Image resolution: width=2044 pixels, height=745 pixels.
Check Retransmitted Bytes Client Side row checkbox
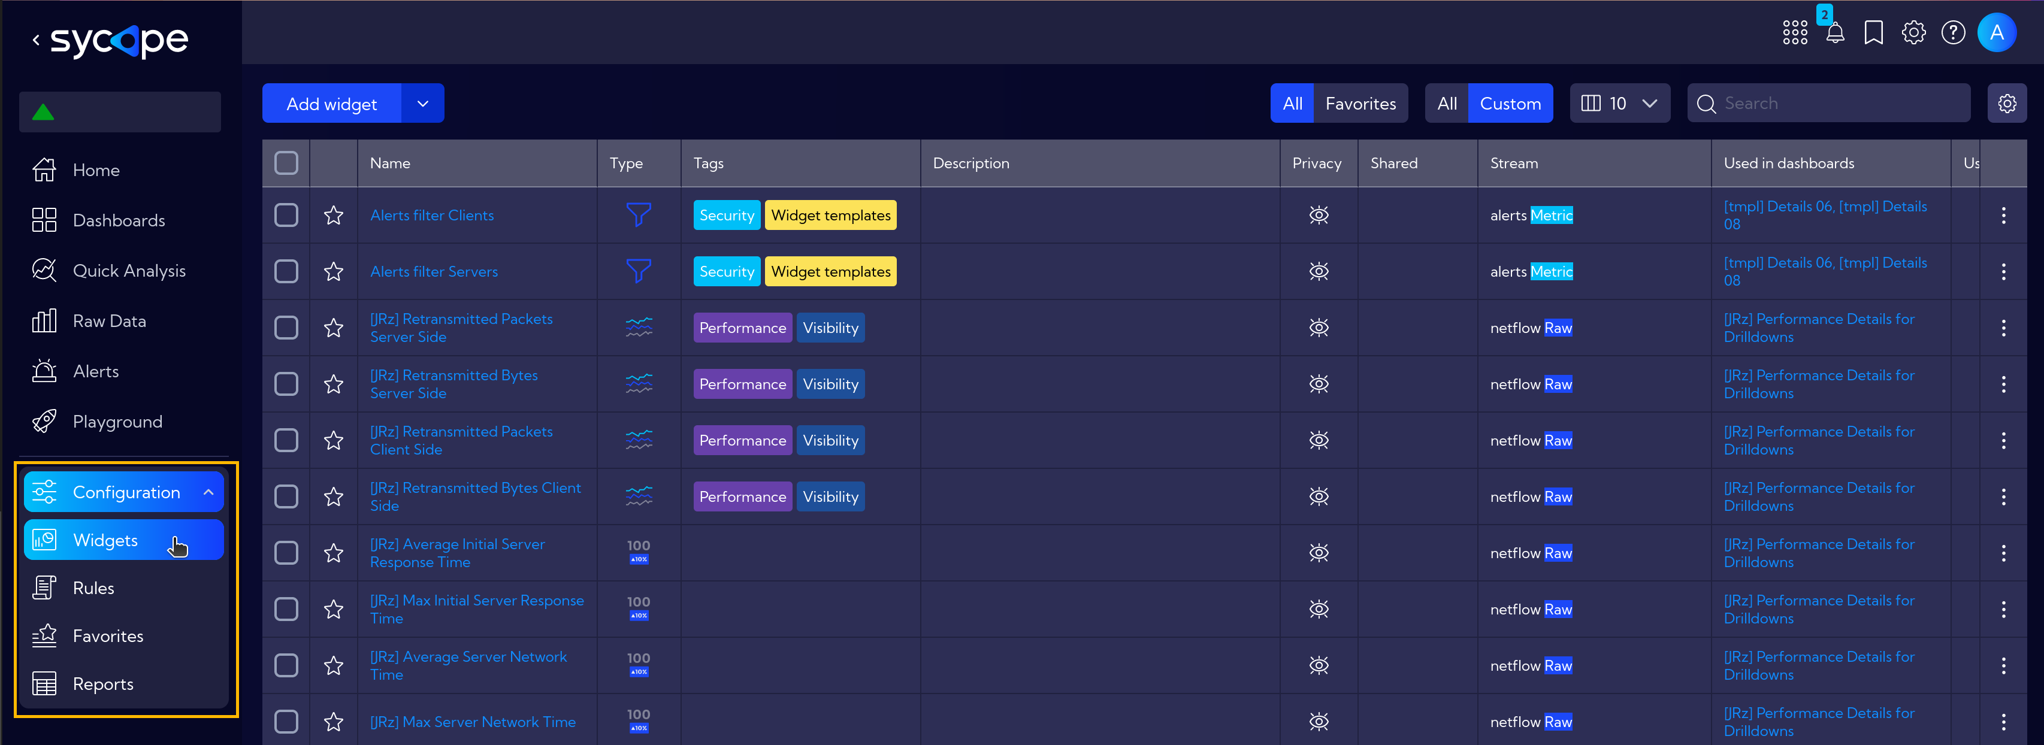point(286,496)
